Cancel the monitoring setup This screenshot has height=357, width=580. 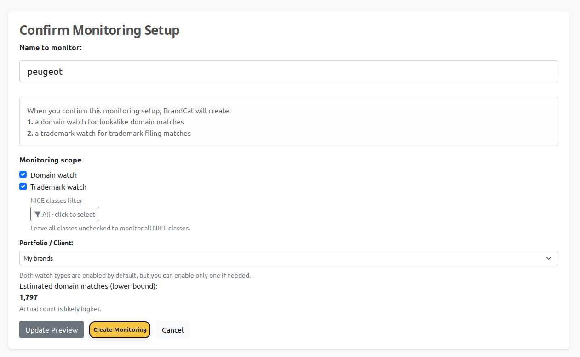173,329
